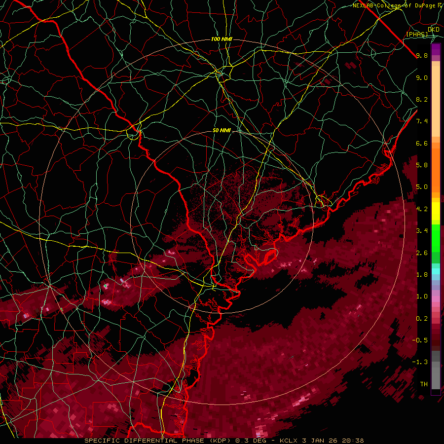Select the 6.6 scale label
Viewport: 444px width, 444px height.
(422, 143)
